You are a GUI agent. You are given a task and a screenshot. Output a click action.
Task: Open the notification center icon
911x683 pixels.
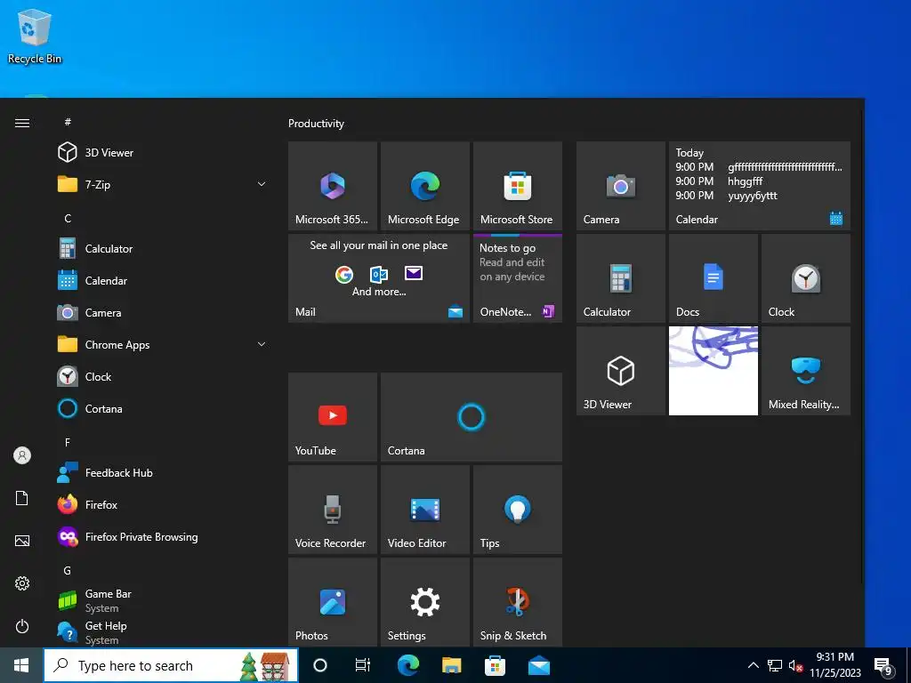tap(883, 666)
